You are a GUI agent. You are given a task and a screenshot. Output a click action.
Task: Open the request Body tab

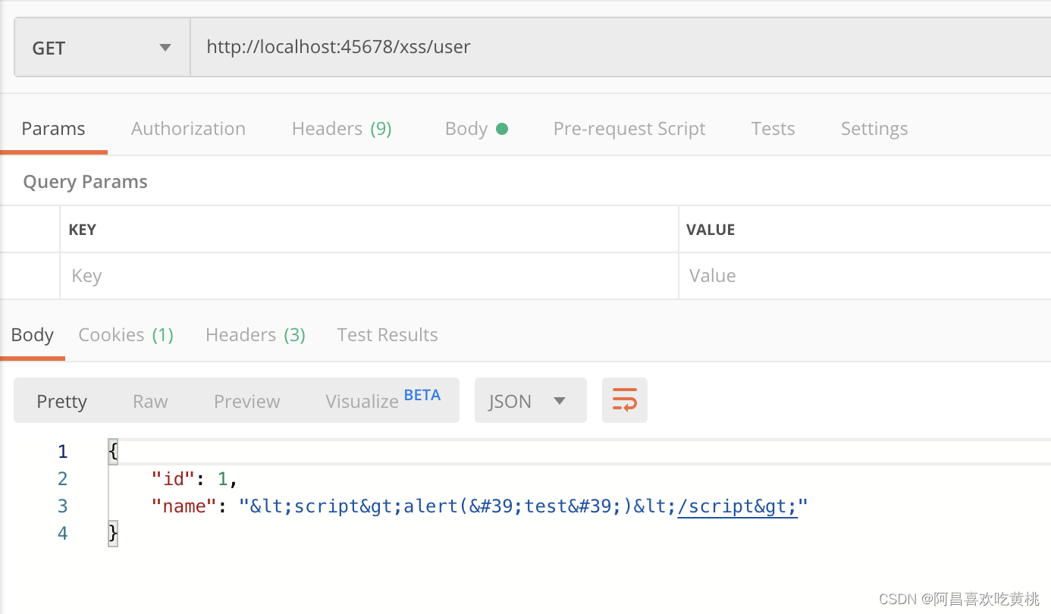[476, 129]
